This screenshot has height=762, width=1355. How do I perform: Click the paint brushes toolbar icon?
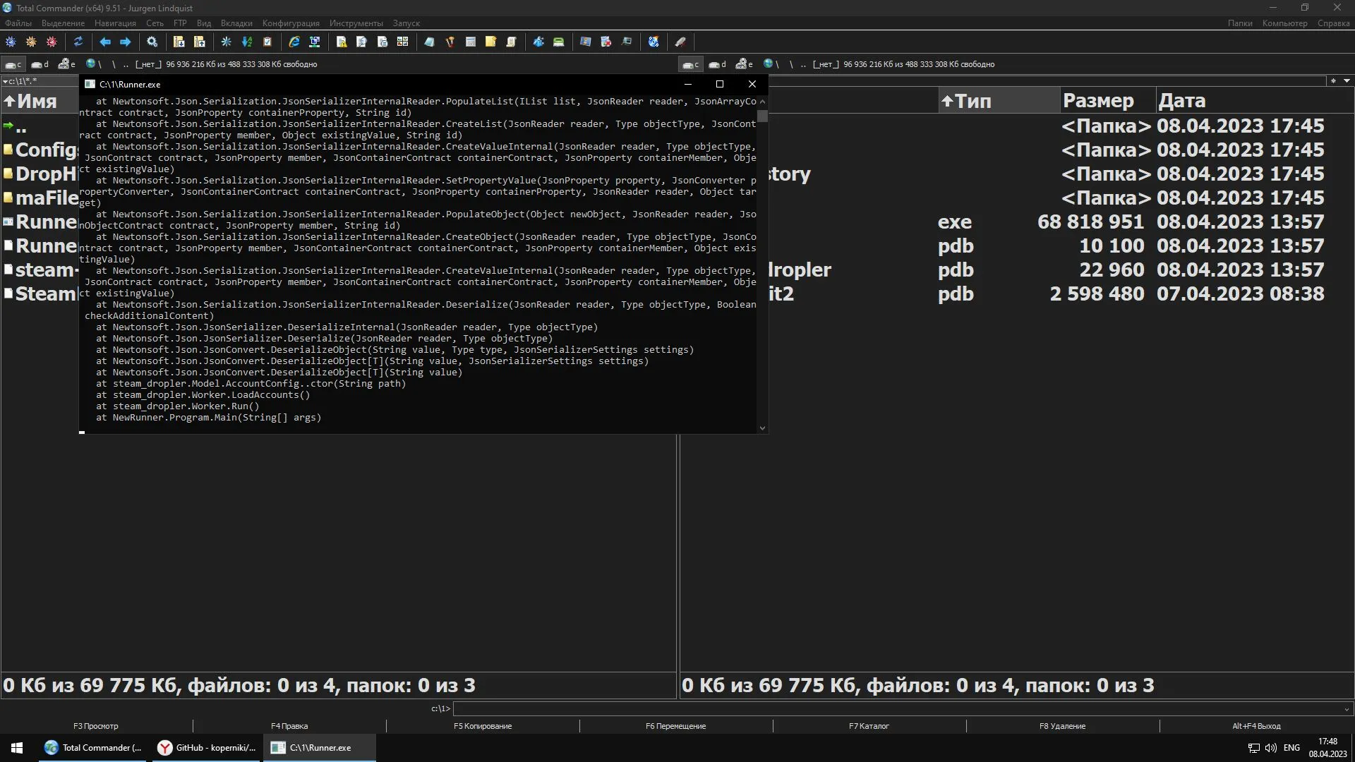click(450, 42)
